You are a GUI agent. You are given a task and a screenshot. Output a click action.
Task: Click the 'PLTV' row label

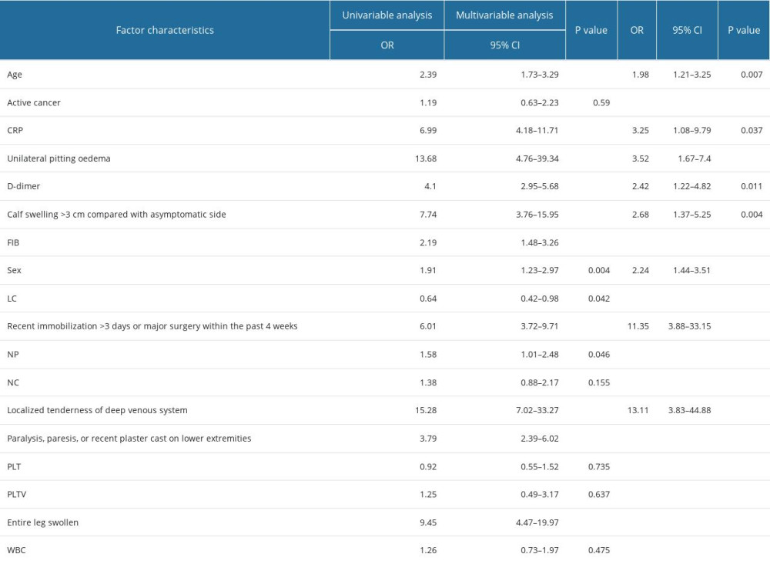click(x=17, y=494)
